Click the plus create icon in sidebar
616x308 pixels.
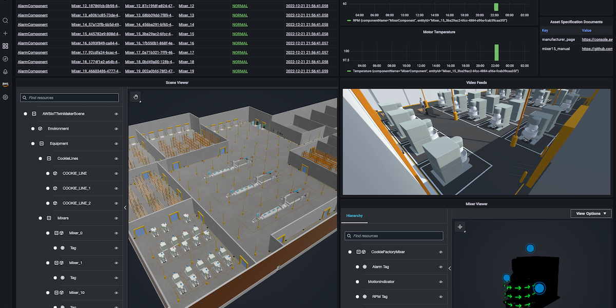(5, 33)
